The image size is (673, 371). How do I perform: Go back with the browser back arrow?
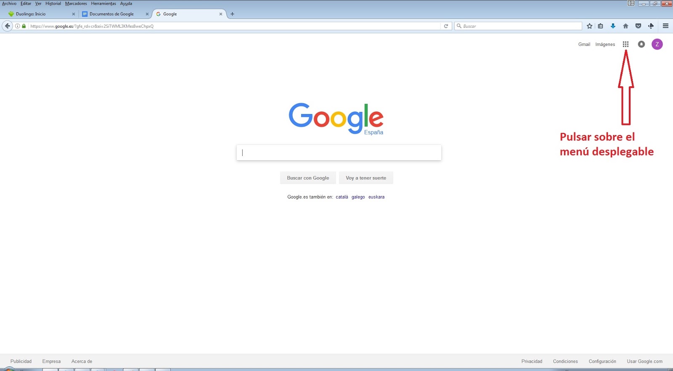(x=7, y=26)
